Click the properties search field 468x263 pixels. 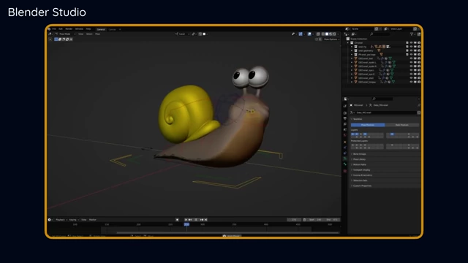coord(382,99)
